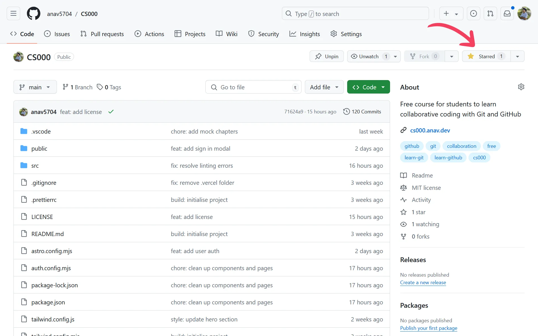Open the Projects tab
The image size is (538, 336).
tap(190, 34)
